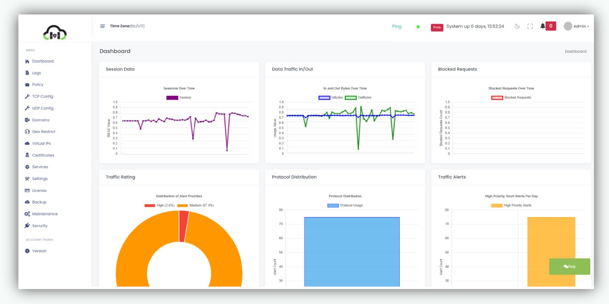
Task: Click the TCP Config wrench icon
Action: point(27,97)
